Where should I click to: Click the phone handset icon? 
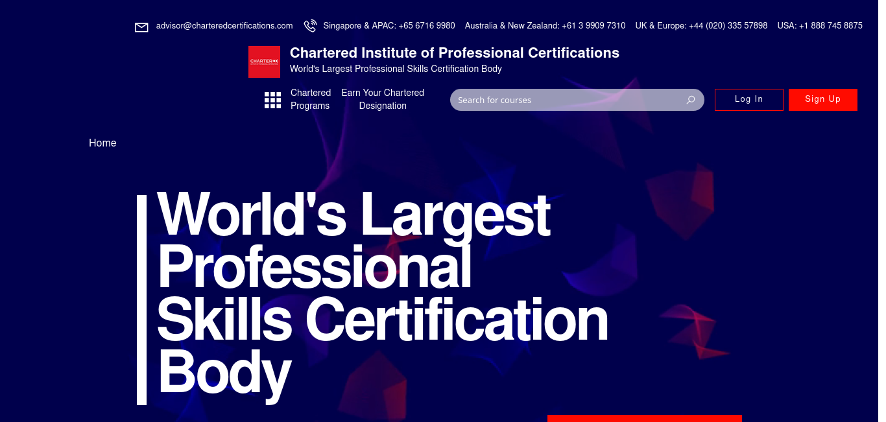pos(310,26)
